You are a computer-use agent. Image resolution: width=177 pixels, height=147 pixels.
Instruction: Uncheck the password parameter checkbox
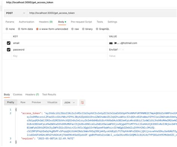pos(9,50)
